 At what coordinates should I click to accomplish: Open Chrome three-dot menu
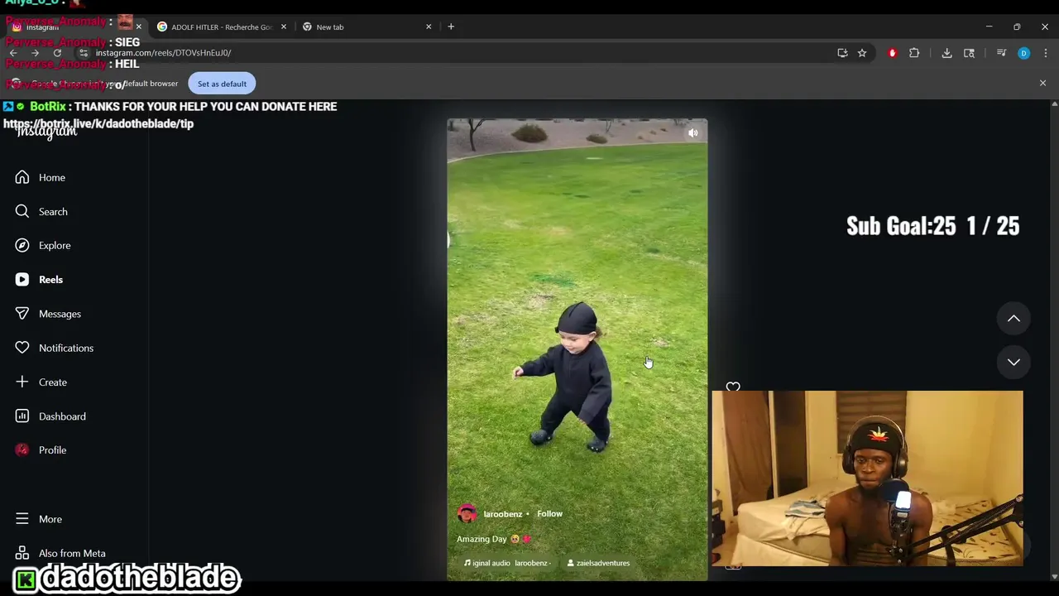1046,53
